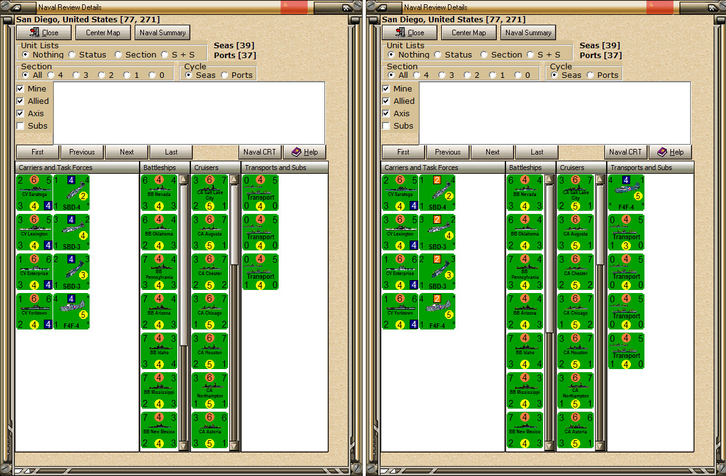Viewport: 726px width, 476px height.
Task: Click Battleships column header in right window
Action: coord(531,168)
